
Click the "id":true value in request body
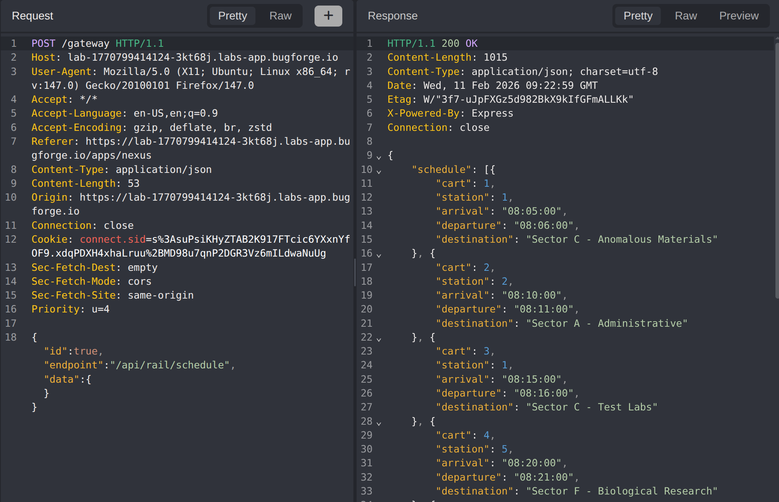85,351
